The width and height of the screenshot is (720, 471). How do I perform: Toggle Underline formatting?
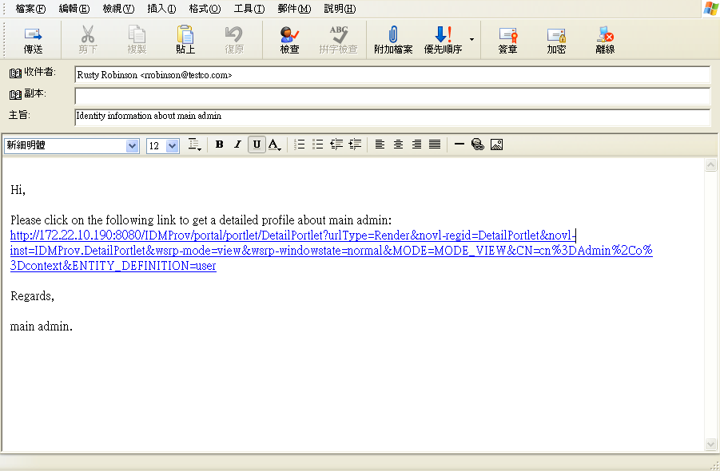[x=257, y=144]
